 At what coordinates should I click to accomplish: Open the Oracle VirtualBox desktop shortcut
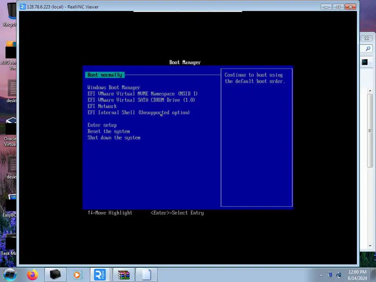coord(10,132)
